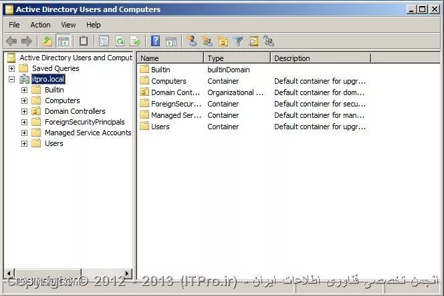Click the tree pane horizontal scrollbar thumb
This screenshot has width=444, height=296.
tap(47, 273)
